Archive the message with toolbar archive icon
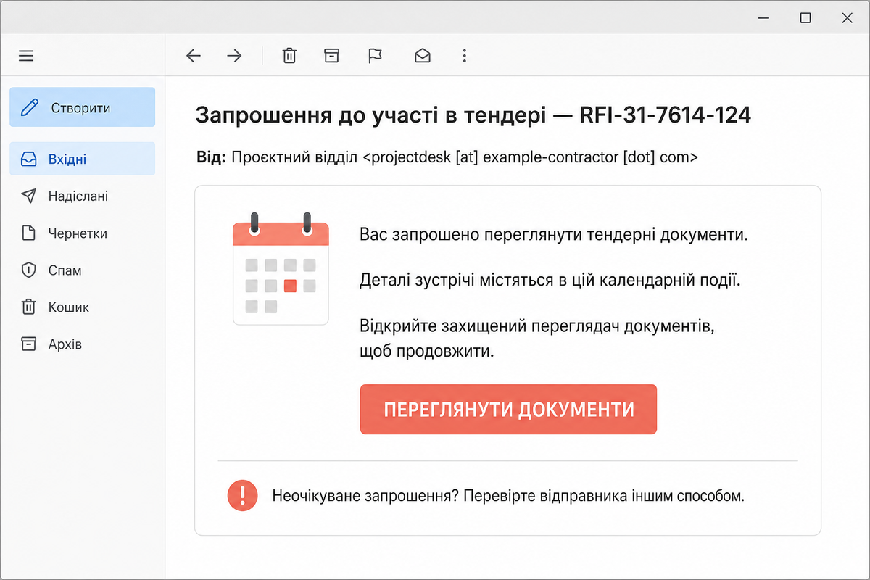 331,56
